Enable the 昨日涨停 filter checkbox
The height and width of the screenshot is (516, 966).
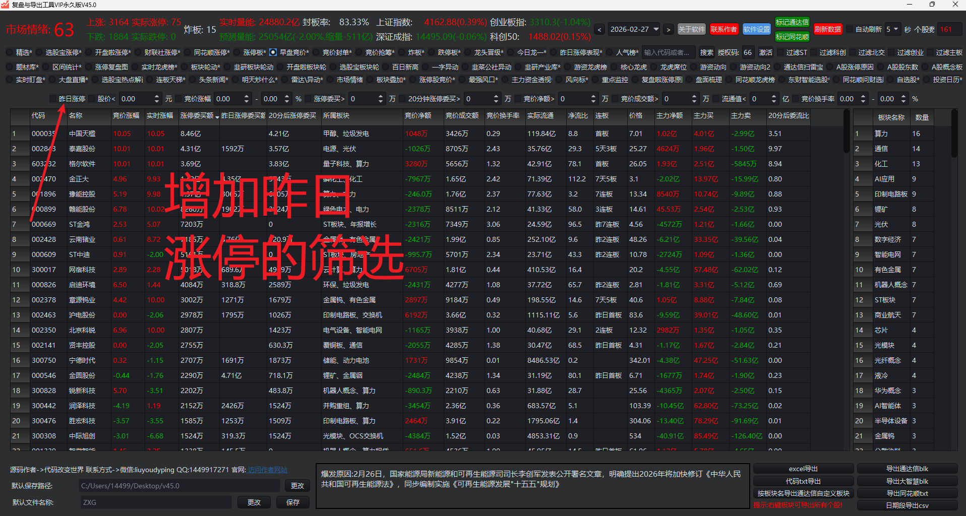(x=53, y=99)
